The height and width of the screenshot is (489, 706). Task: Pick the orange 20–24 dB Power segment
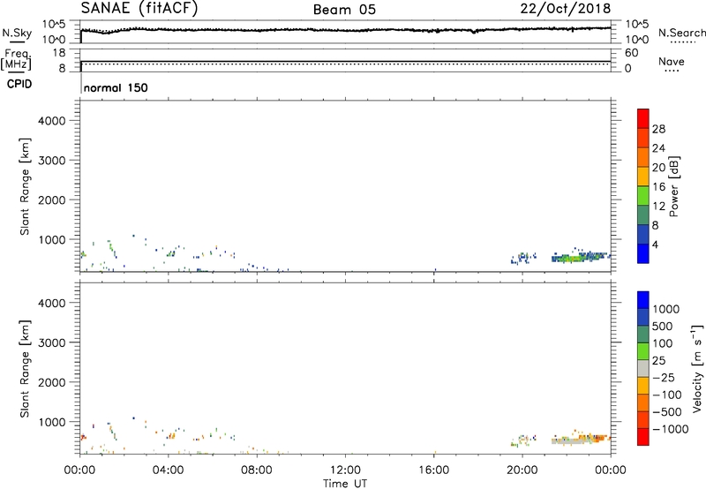pos(643,157)
